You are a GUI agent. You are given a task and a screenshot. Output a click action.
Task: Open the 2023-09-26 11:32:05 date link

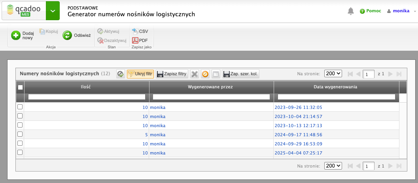(298, 107)
